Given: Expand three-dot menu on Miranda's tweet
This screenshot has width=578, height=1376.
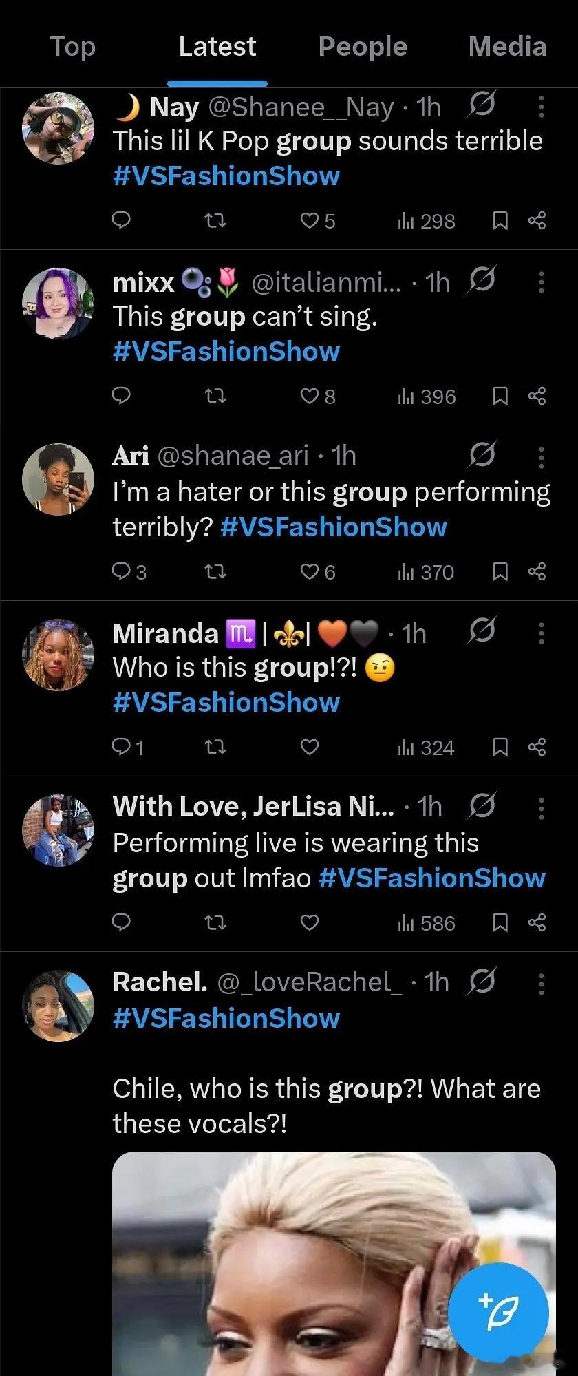Looking at the screenshot, I should point(542,633).
